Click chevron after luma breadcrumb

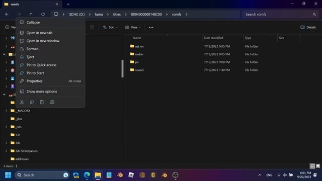tap(108, 15)
